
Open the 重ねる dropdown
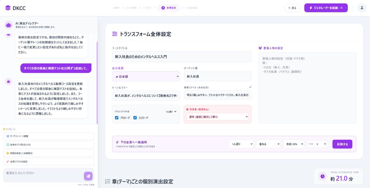coord(268,144)
